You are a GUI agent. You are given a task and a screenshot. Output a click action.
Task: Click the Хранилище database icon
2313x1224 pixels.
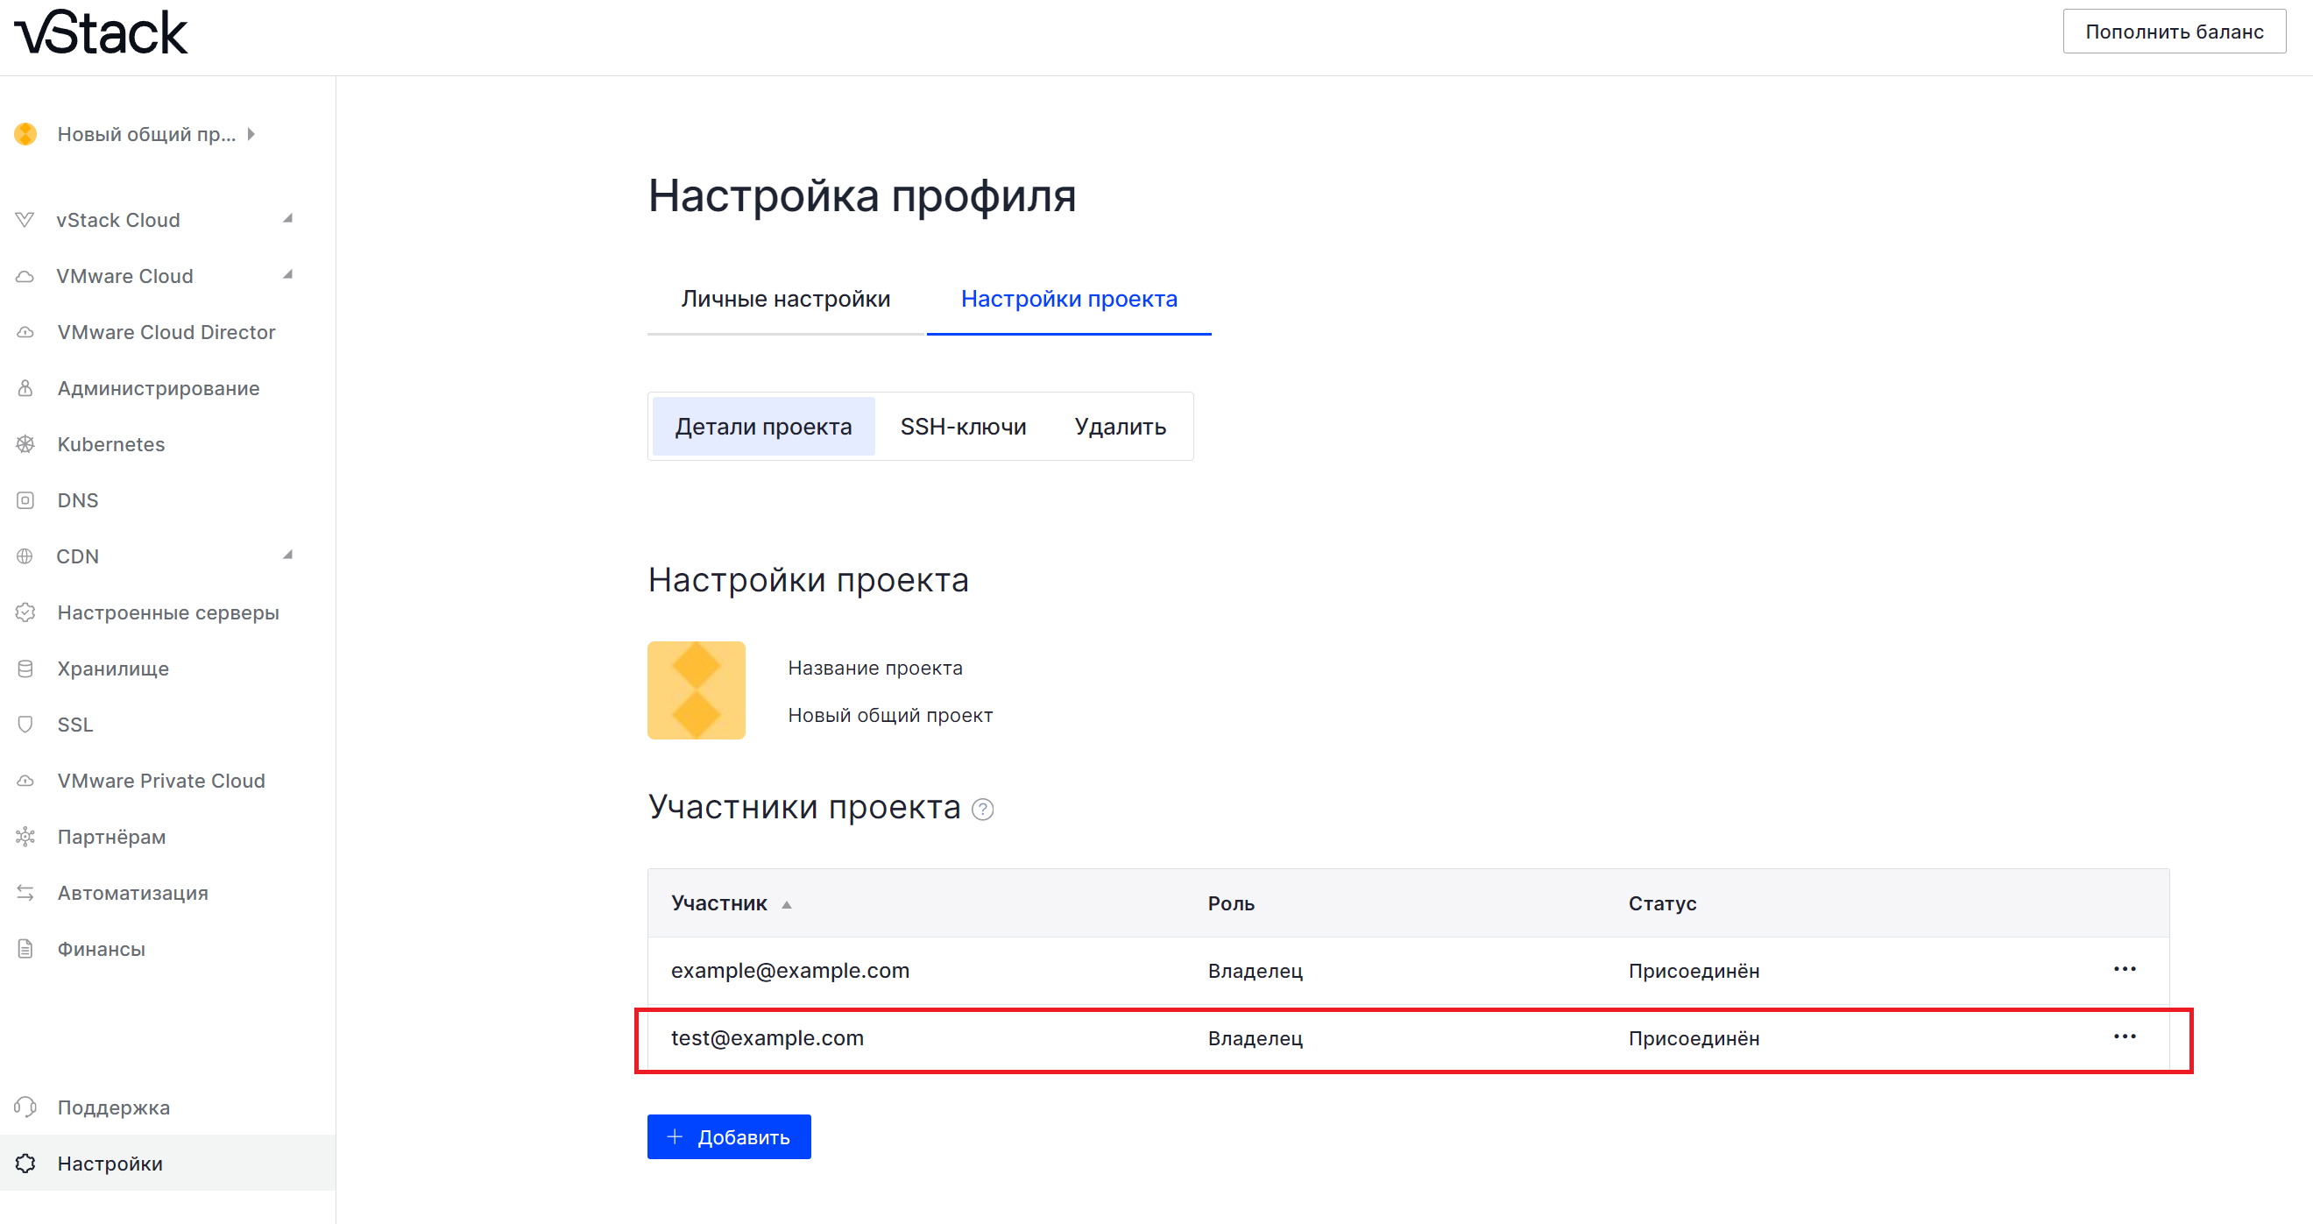tap(25, 669)
